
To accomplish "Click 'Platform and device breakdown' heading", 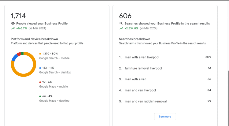I will click(34, 39).
